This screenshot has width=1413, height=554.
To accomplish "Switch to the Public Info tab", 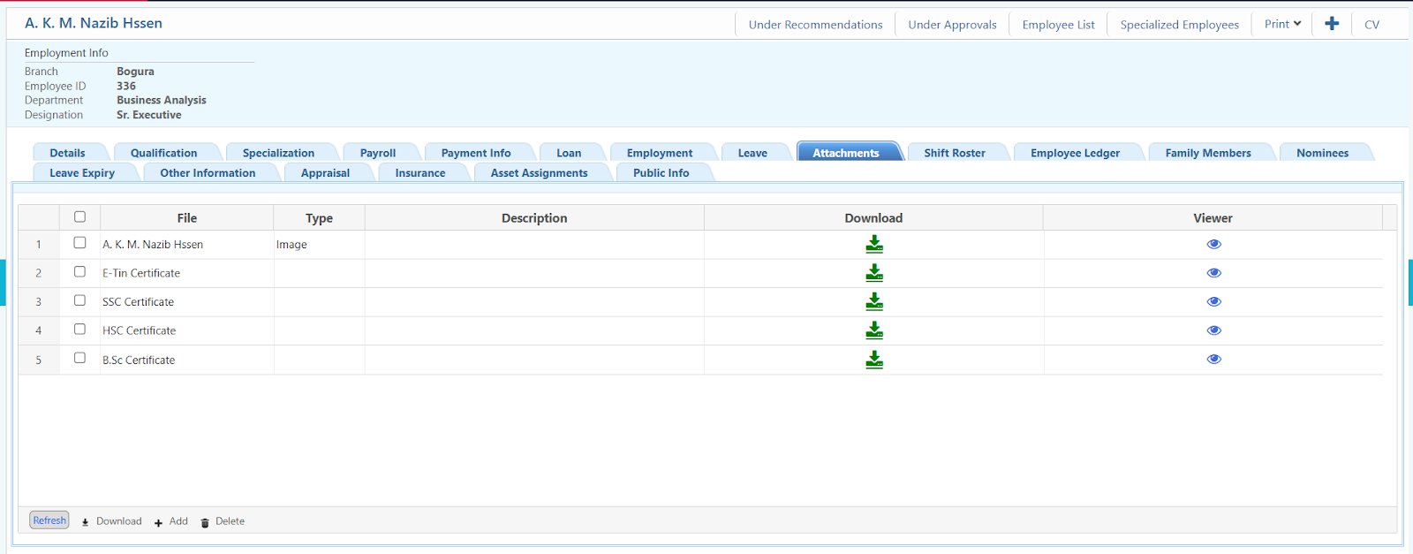I will tap(661, 173).
